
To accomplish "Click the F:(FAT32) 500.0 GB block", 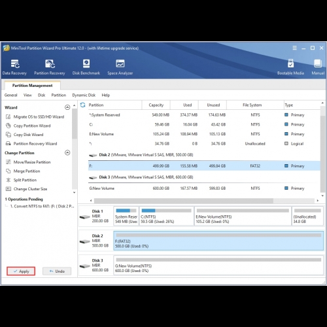I will [x=218, y=241].
